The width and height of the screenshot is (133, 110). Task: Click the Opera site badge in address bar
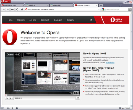(27, 9)
